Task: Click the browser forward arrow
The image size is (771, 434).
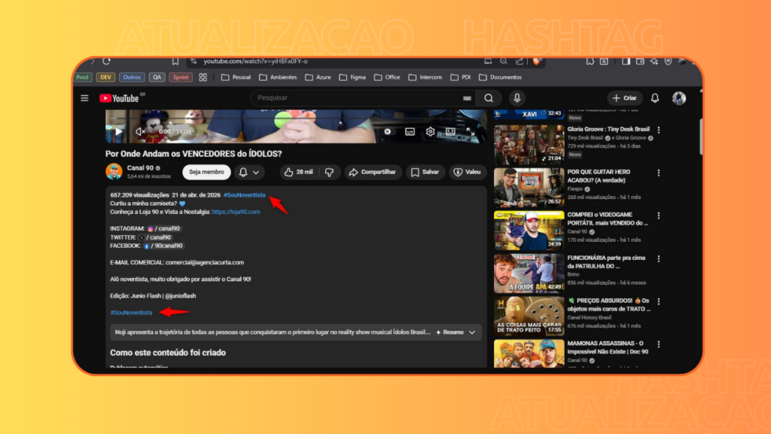Action: point(92,62)
